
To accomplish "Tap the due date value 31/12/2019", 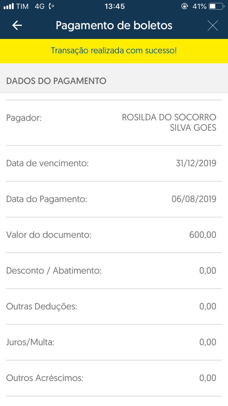I will (x=196, y=163).
